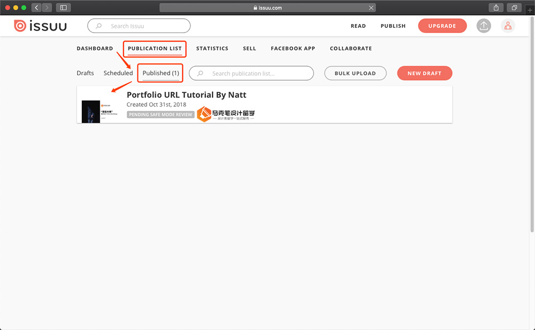Stop loading with the X in address bar
The height and width of the screenshot is (330, 535).
(371, 8)
